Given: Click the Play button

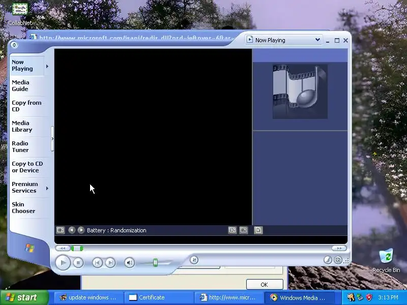Looking at the screenshot, I should (x=63, y=262).
